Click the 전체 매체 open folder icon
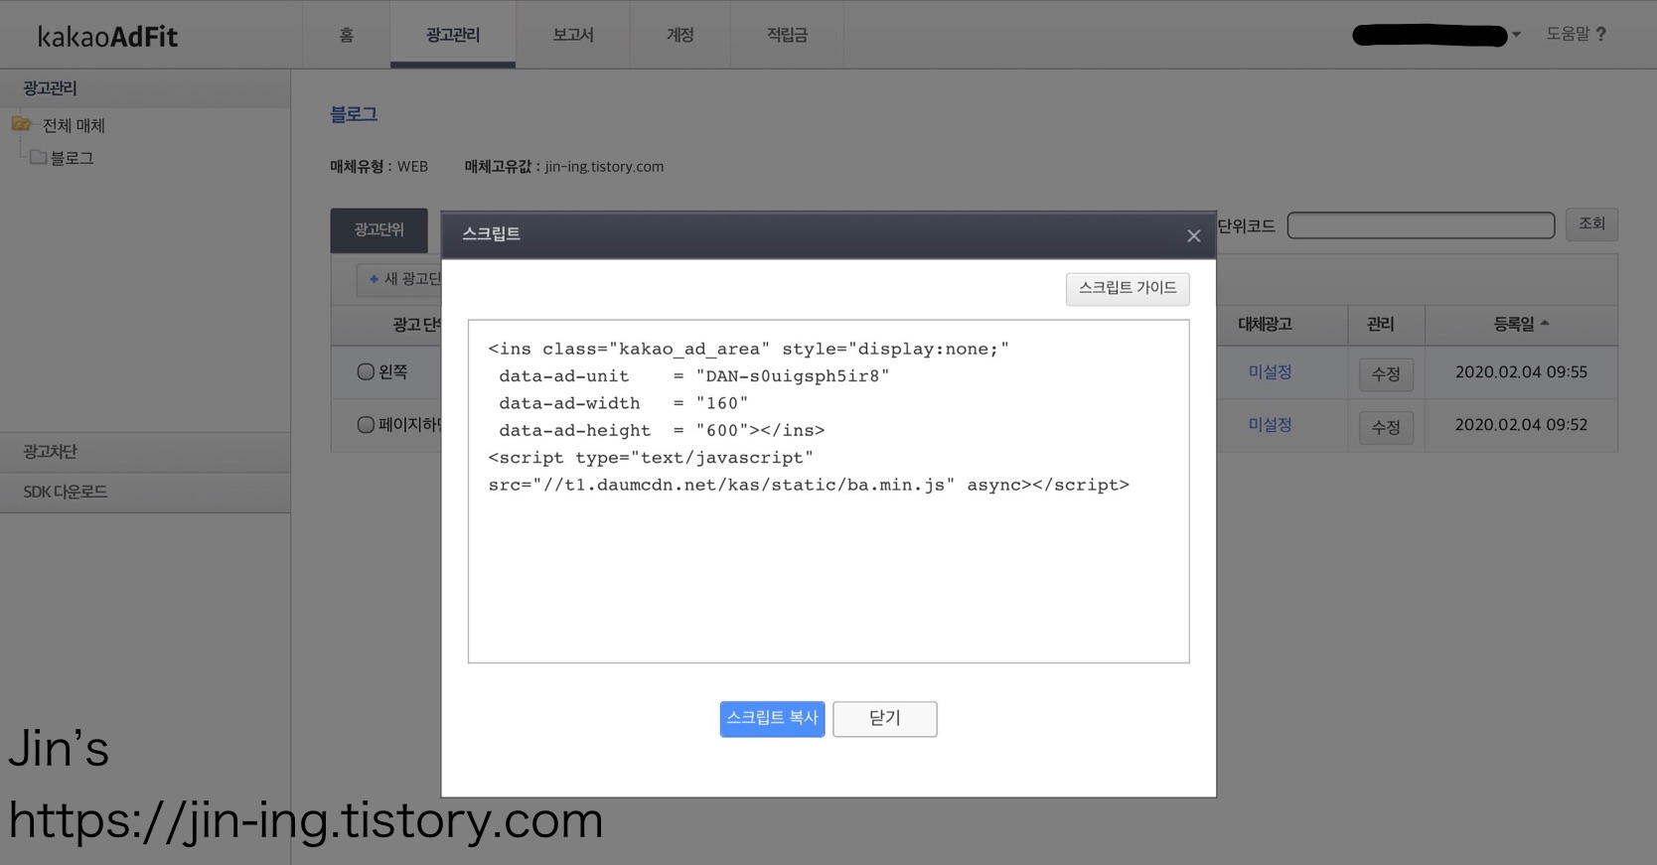The image size is (1657, 865). click(22, 124)
